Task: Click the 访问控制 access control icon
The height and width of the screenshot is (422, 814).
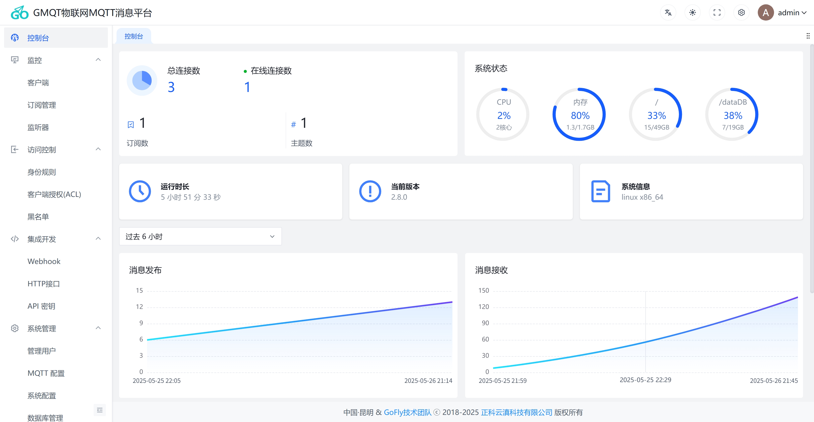Action: pos(15,149)
